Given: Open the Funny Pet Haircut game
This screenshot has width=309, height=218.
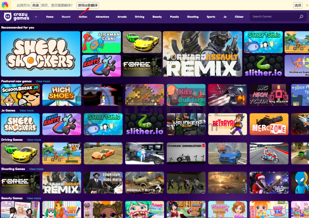Looking at the screenshot, I should click(x=62, y=209).
